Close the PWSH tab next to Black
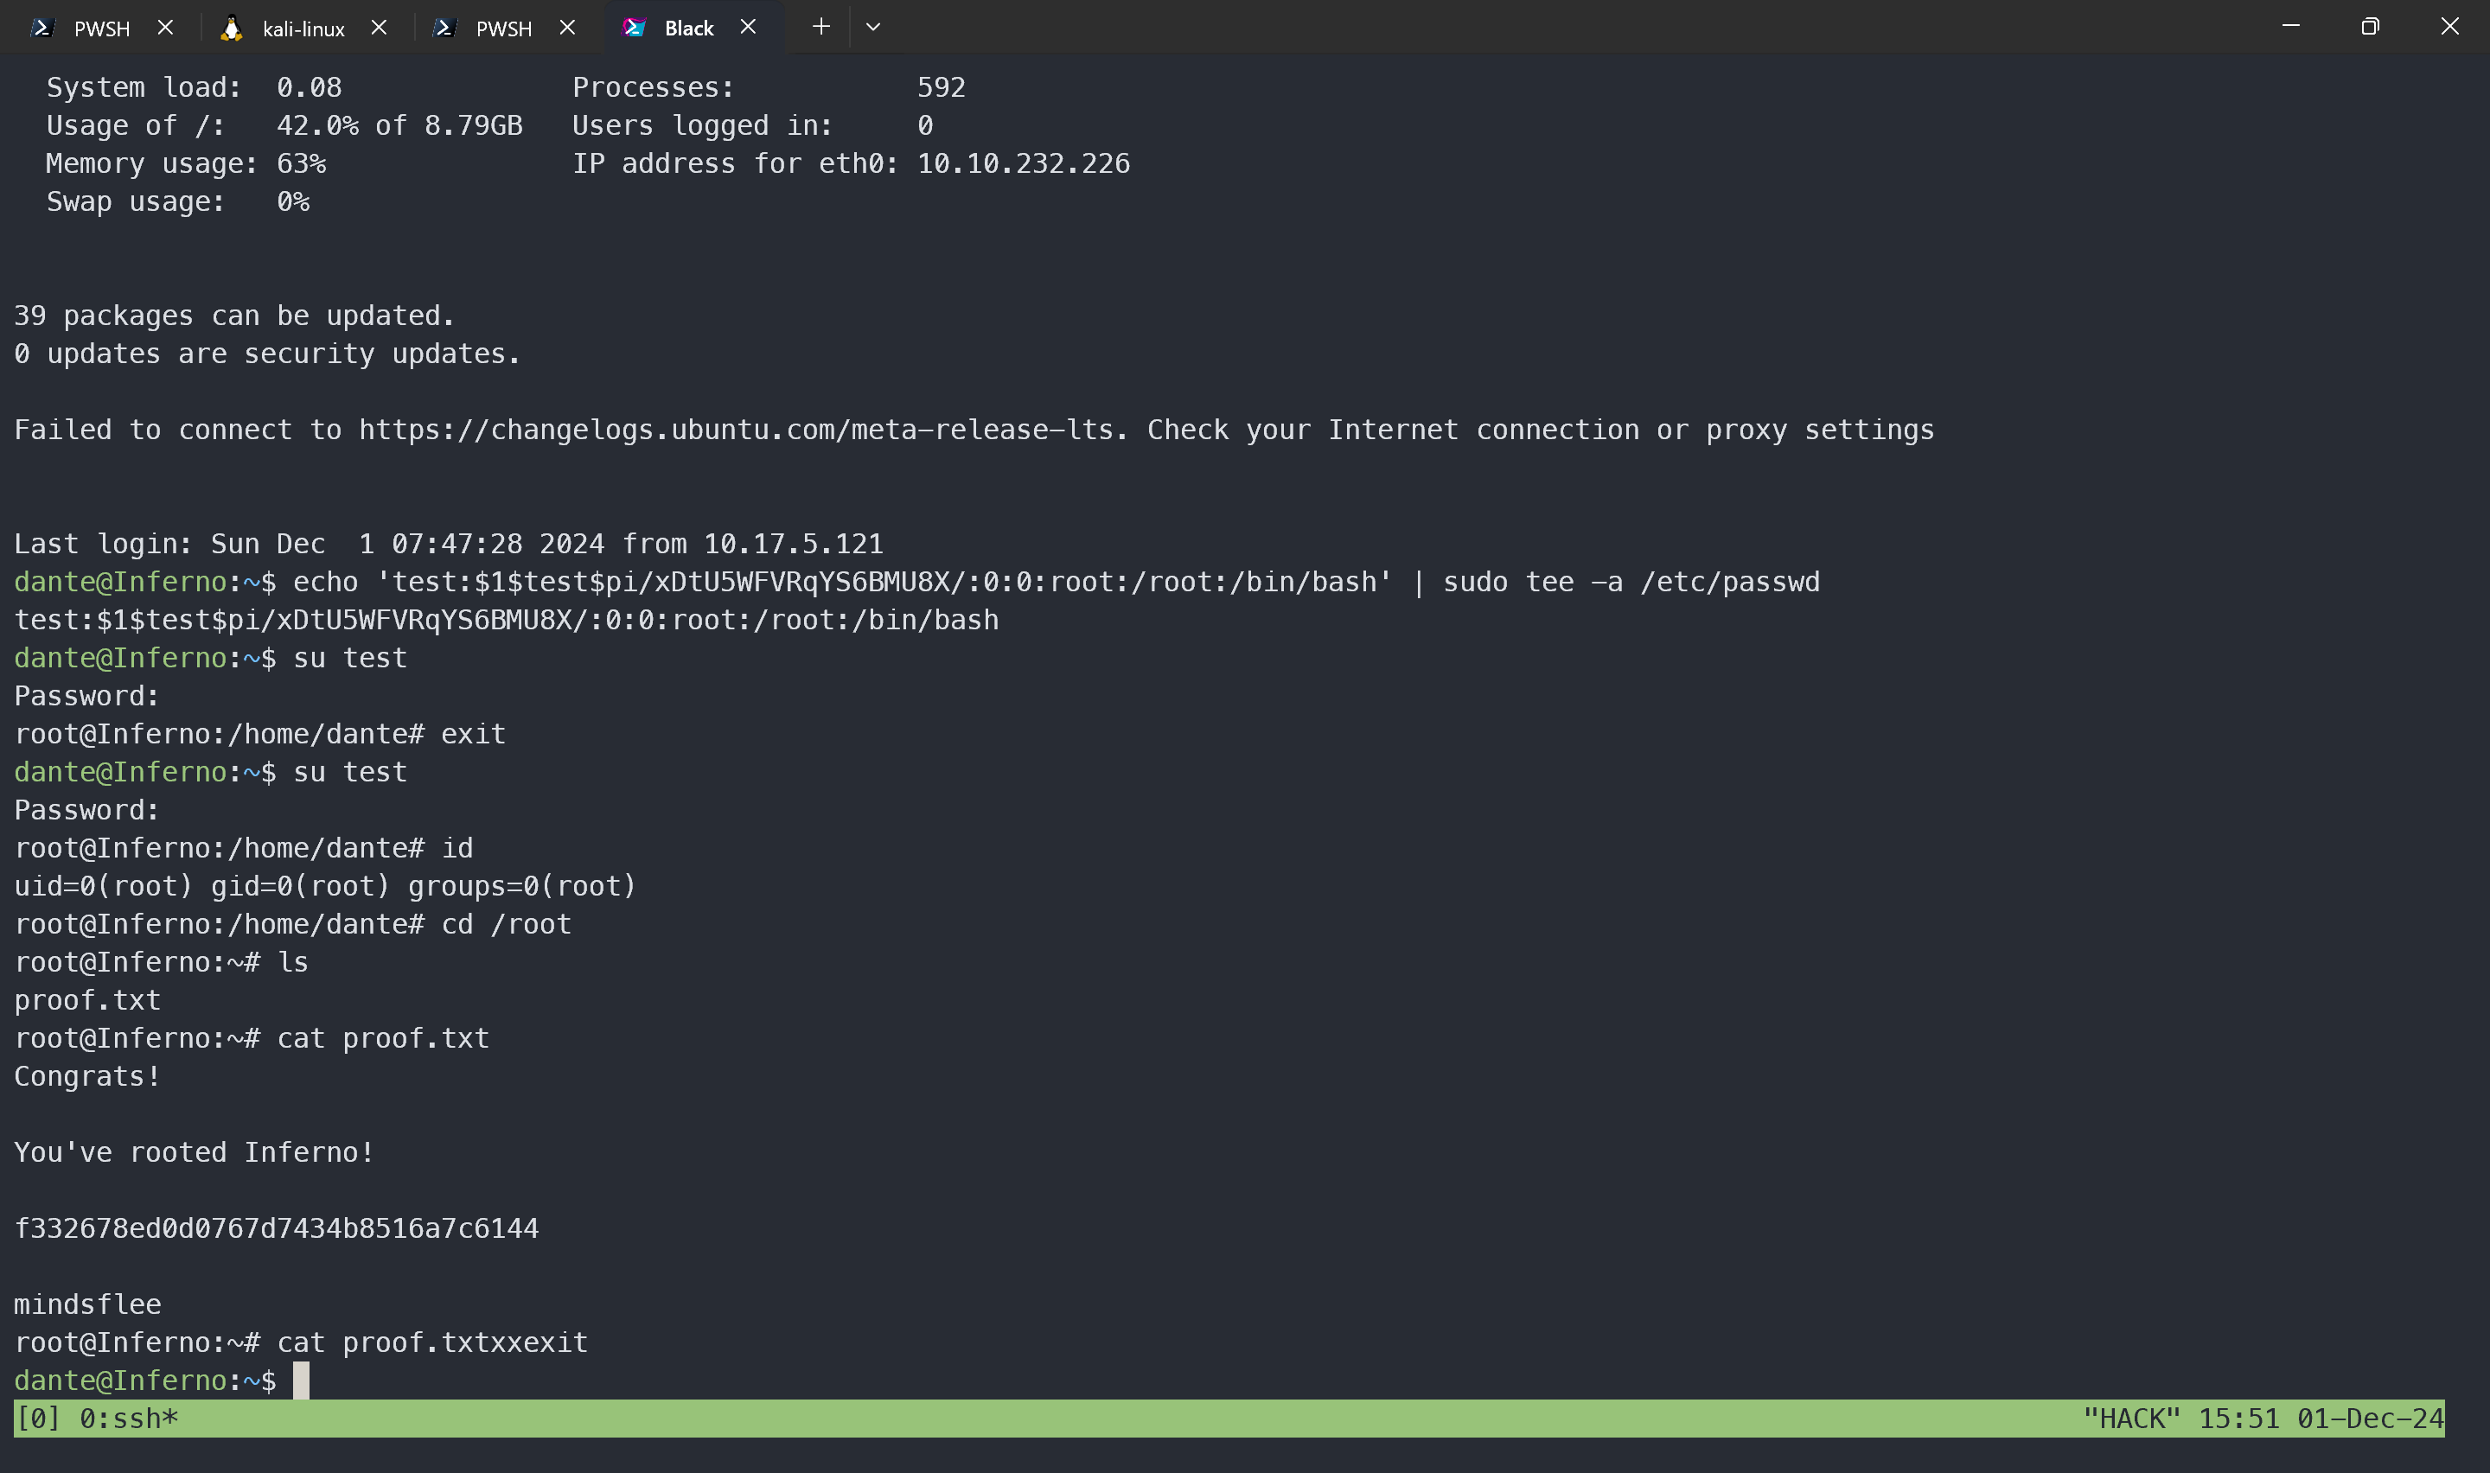The width and height of the screenshot is (2490, 1473). (x=566, y=28)
